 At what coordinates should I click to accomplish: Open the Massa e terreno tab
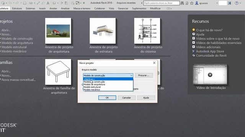82,8
